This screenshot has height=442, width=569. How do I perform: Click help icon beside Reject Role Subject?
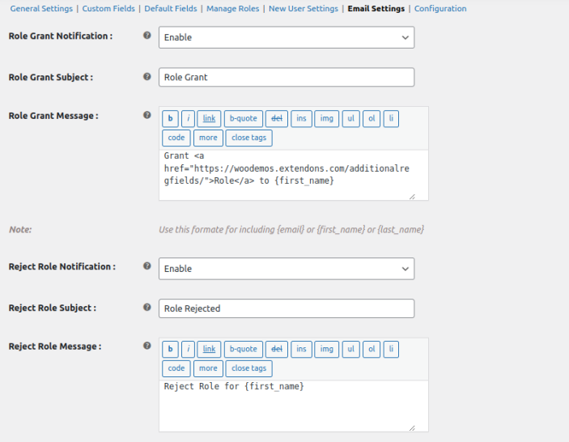[146, 307]
